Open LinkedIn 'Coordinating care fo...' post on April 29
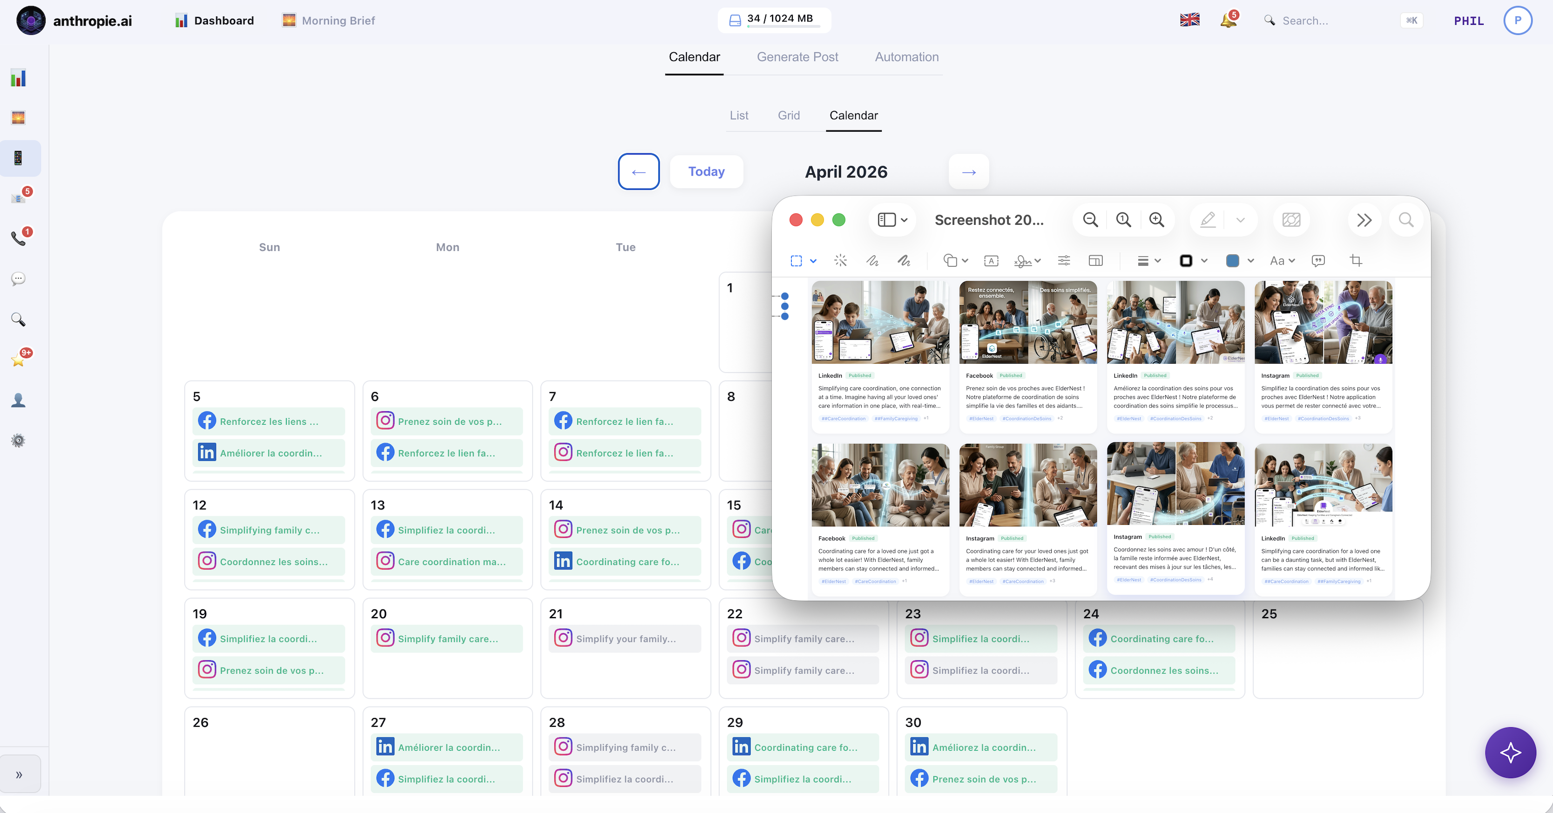Image resolution: width=1553 pixels, height=813 pixels. (x=803, y=747)
